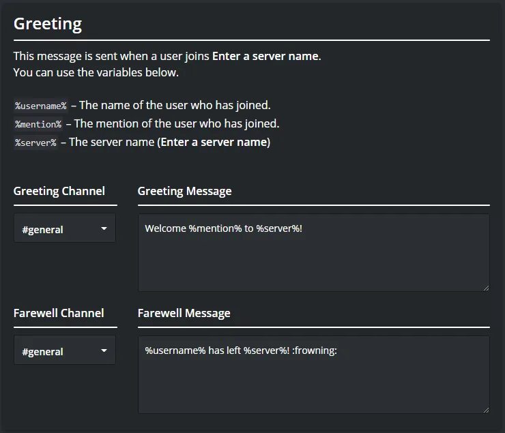Click the '%username% has left %server%!' text
The width and height of the screenshot is (505, 433).
point(240,350)
